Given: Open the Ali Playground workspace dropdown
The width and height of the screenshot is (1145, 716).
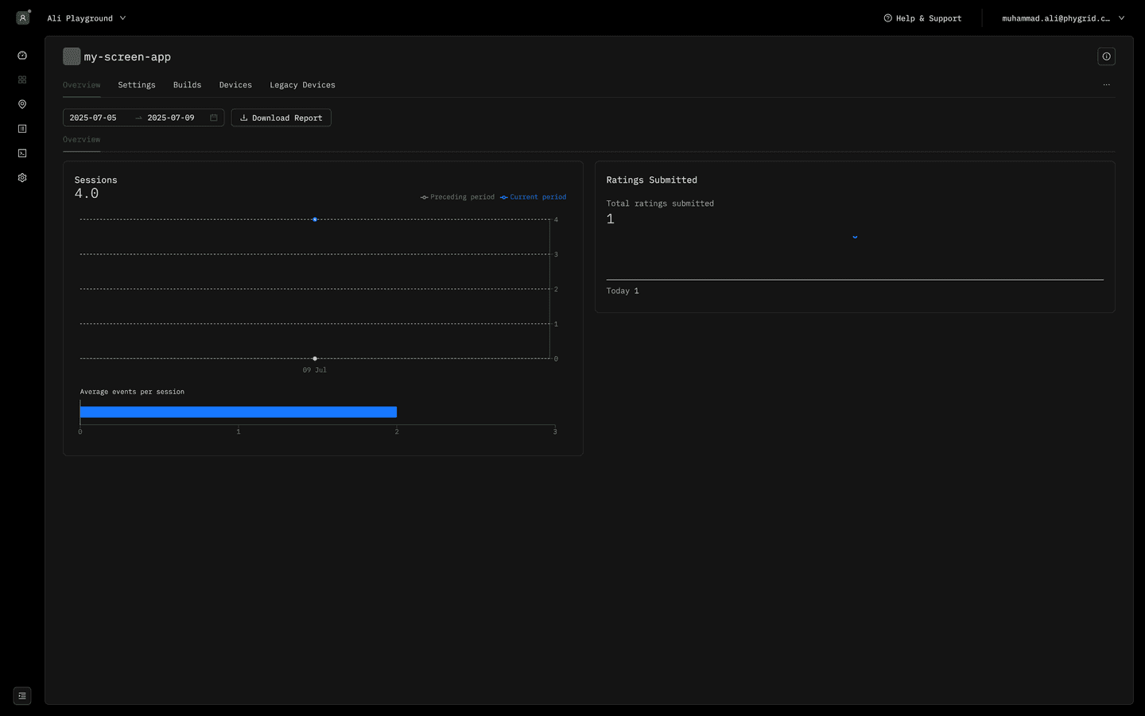Looking at the screenshot, I should tap(86, 17).
